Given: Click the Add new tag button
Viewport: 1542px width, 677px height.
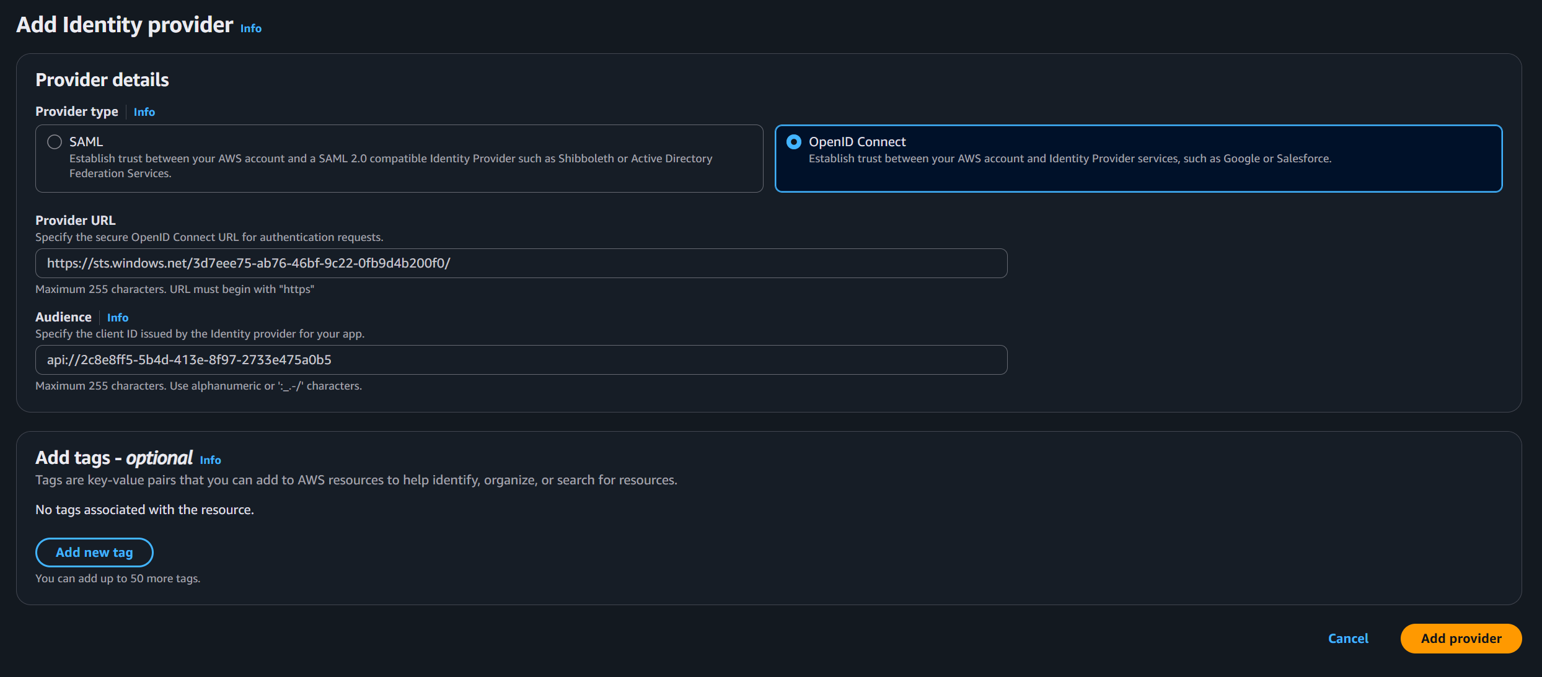Looking at the screenshot, I should (94, 553).
